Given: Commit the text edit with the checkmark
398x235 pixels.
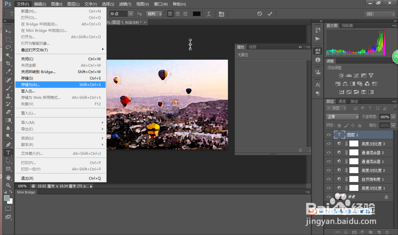Looking at the screenshot, I should 270,14.
